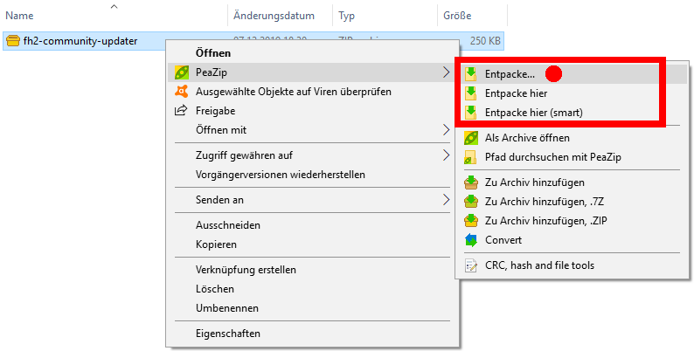This screenshot has height=351, width=694.
Task: Click the PeaZip icon in context menu
Action: coord(181,72)
